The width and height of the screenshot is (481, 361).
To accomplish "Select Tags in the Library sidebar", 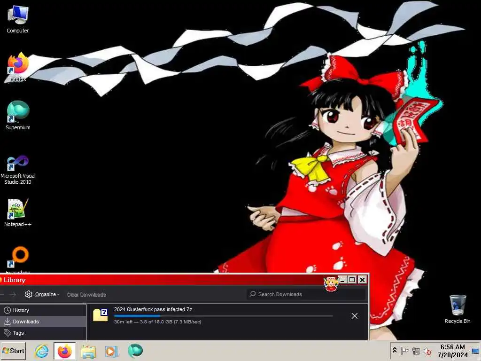I will tap(43, 333).
